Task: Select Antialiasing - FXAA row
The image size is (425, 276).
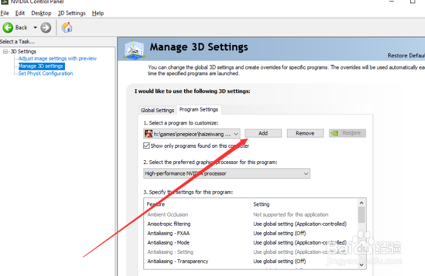Action: pos(251,233)
